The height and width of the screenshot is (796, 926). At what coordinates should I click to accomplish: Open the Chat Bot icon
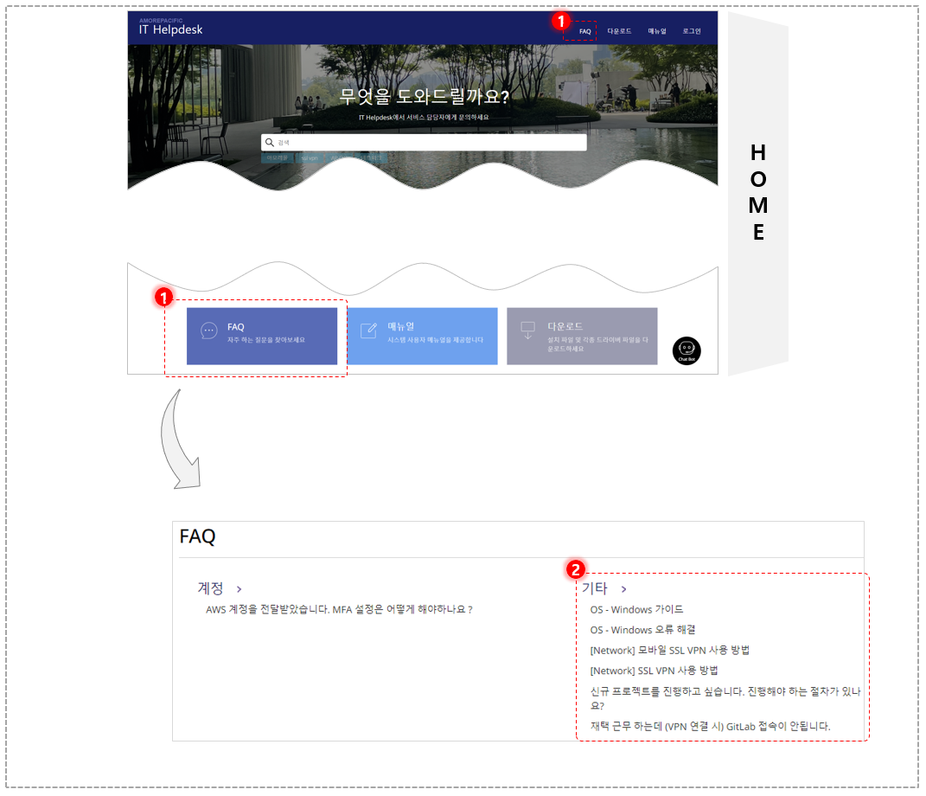(x=687, y=351)
